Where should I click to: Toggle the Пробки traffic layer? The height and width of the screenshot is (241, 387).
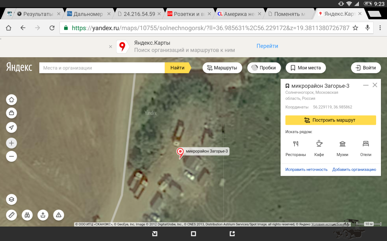point(264,68)
